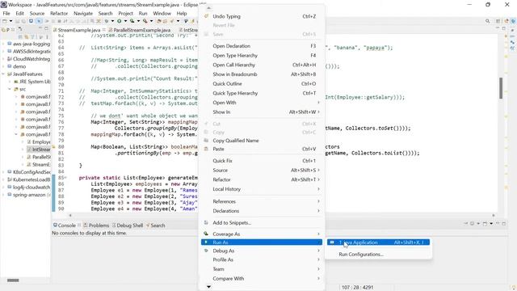
Task: Click the Debug As bug icon
Action: pyautogui.click(x=207, y=251)
